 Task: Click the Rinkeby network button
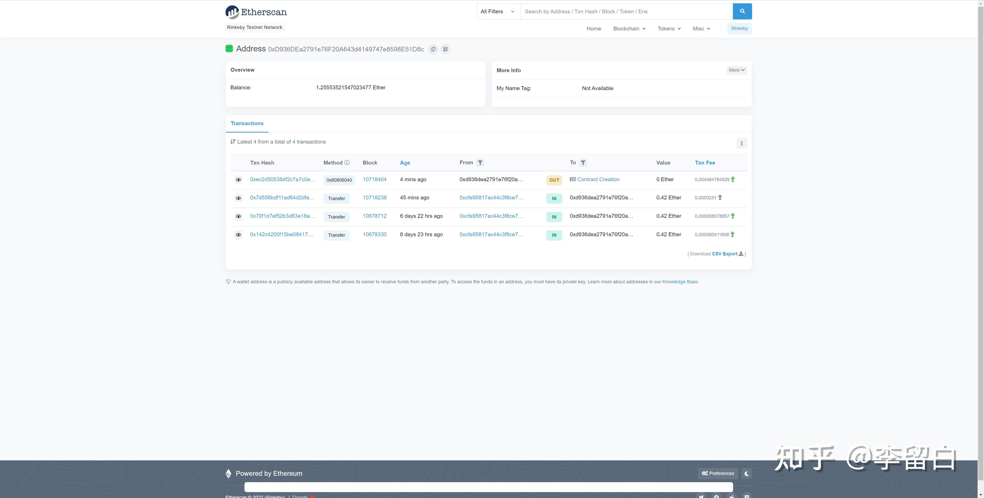pyautogui.click(x=739, y=29)
